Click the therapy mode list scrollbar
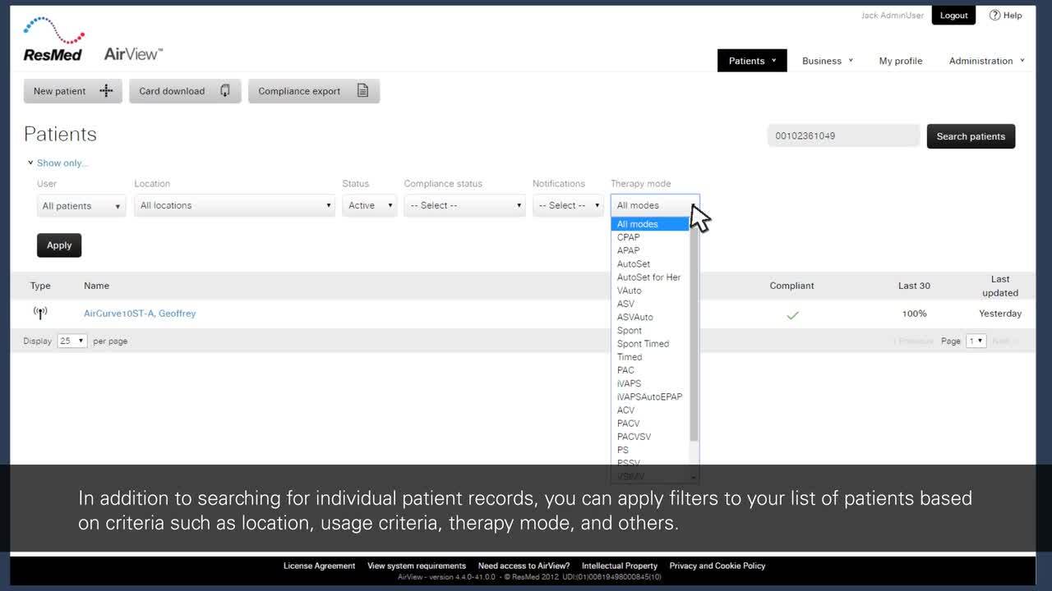Screen dimensions: 1052x591 [x=694, y=337]
